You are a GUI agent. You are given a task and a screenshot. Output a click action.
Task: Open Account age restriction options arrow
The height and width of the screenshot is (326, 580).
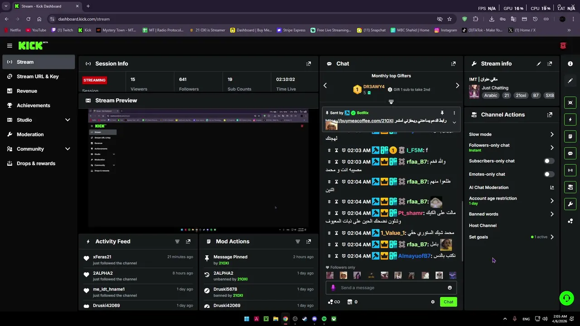tap(552, 201)
